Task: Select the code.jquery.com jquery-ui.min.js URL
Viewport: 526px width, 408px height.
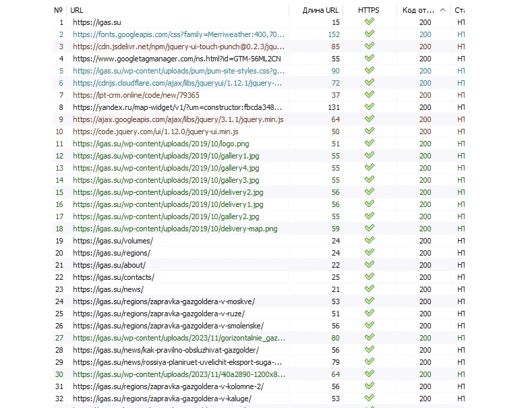Action: tap(156, 132)
